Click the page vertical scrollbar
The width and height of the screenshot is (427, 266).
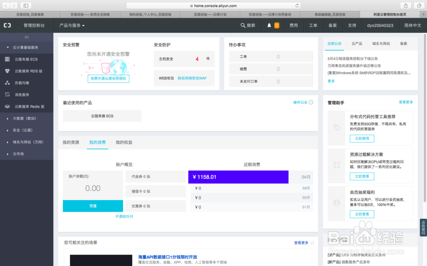tap(424, 118)
